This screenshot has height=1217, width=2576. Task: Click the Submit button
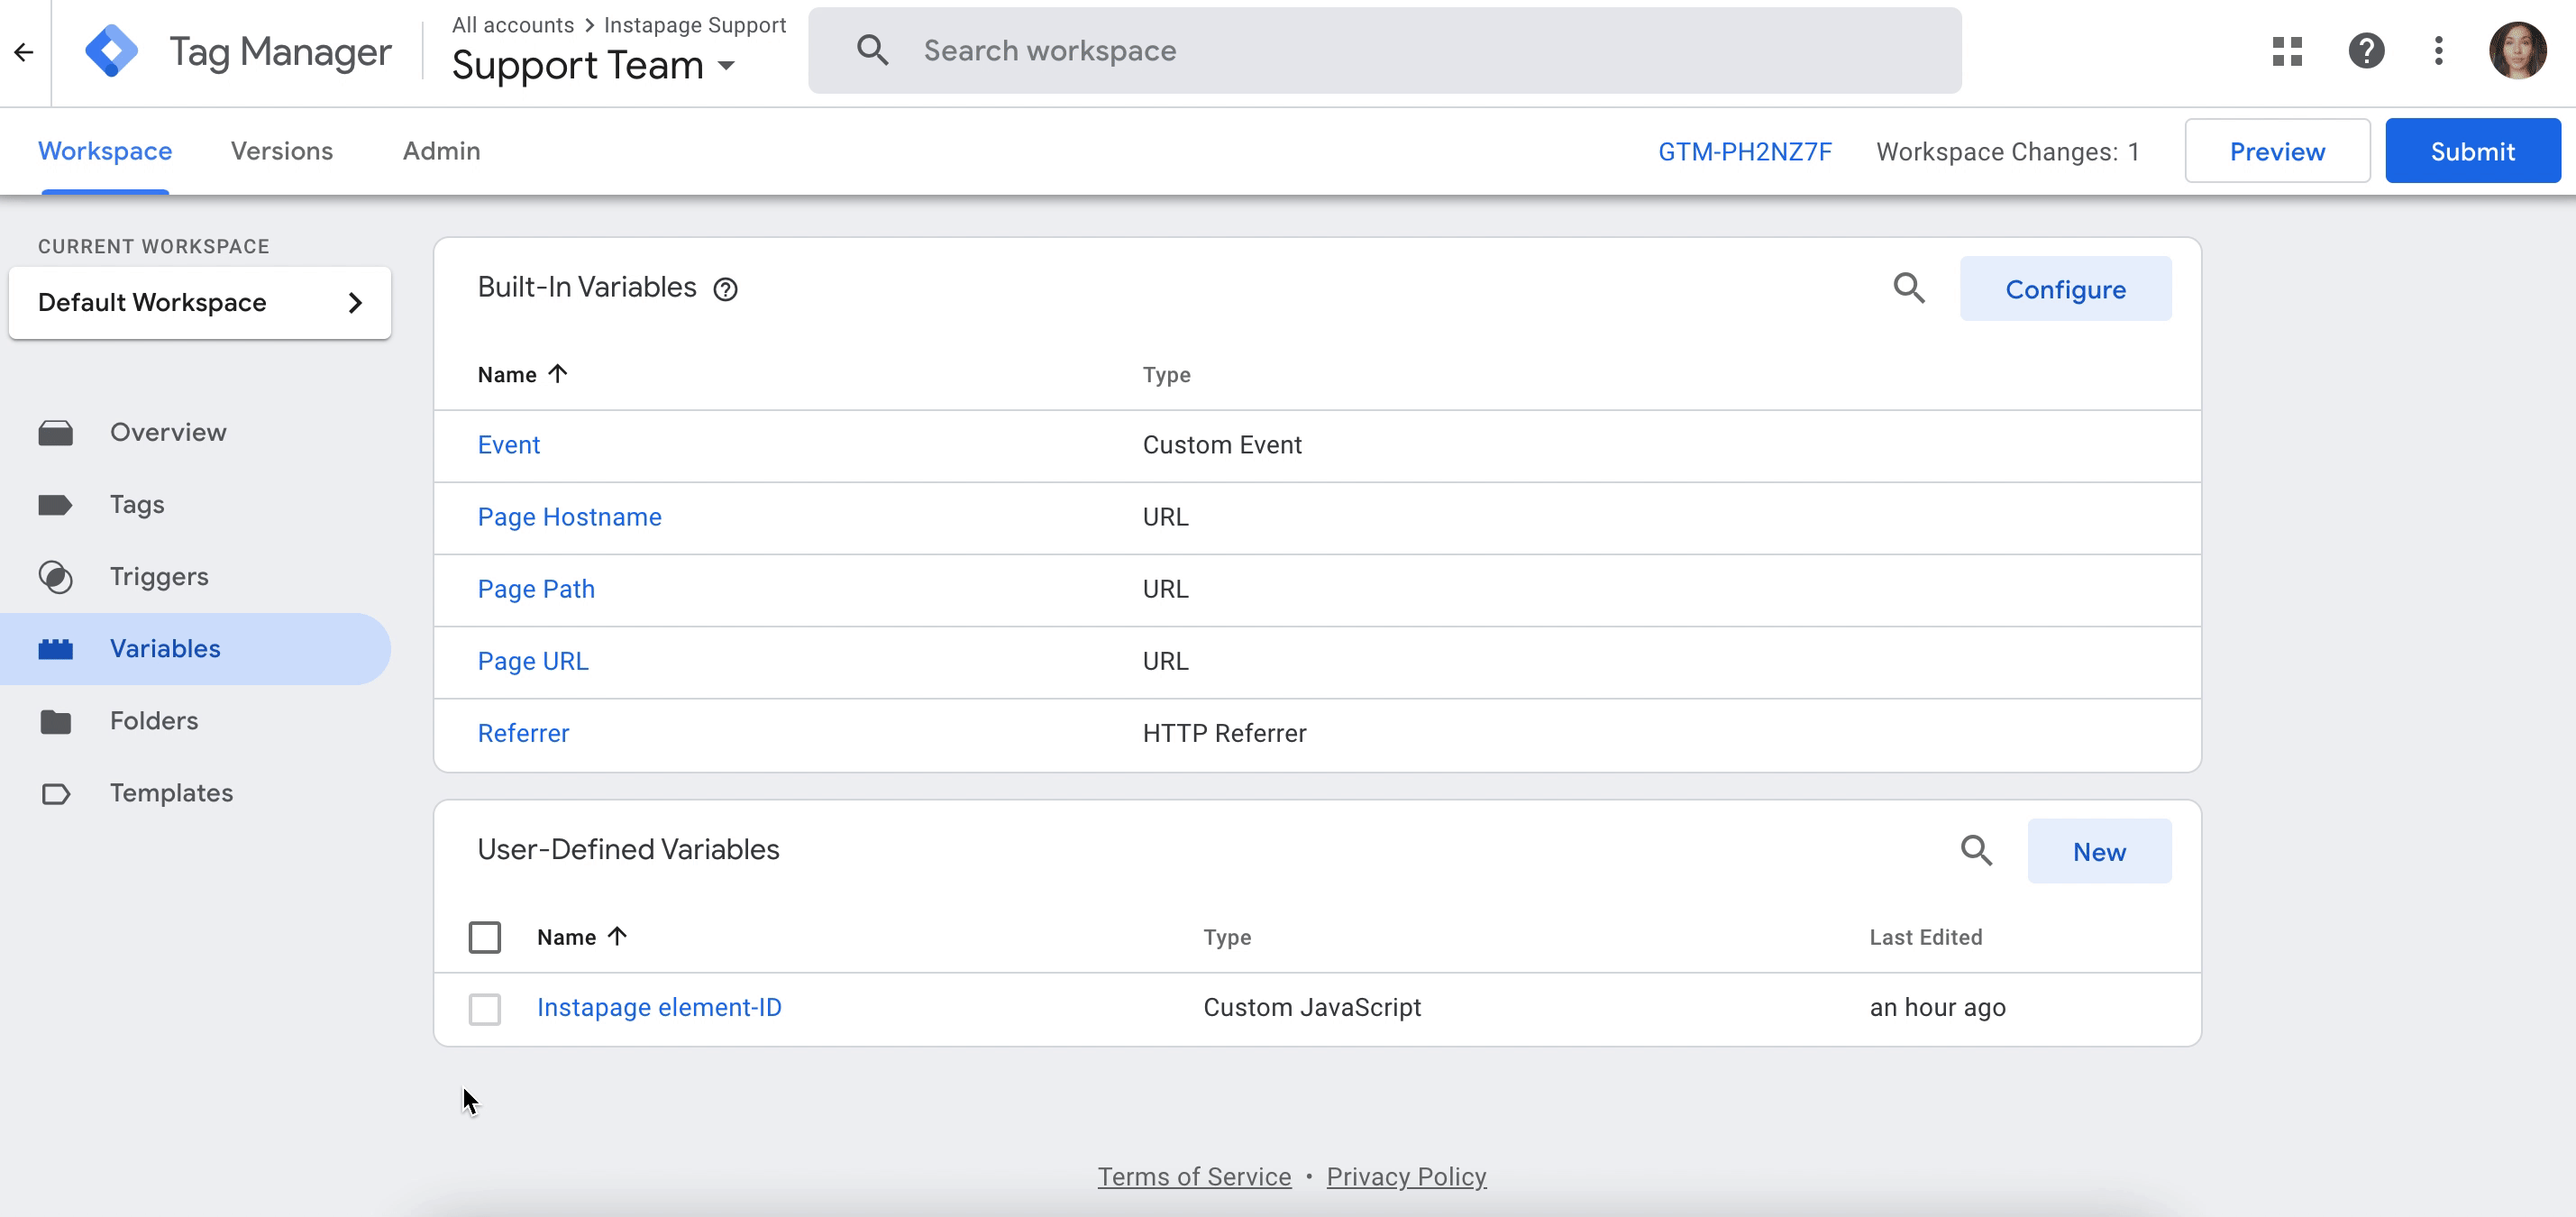tap(2471, 151)
